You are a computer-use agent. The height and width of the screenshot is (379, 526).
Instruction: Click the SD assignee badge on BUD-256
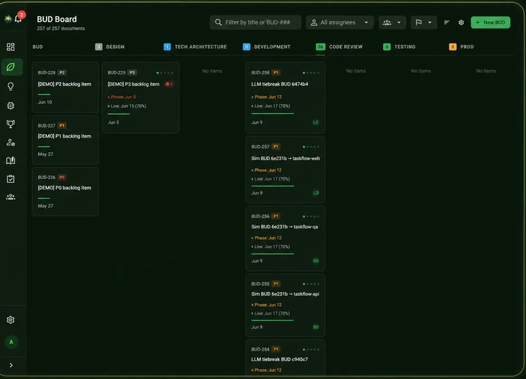[x=316, y=261]
